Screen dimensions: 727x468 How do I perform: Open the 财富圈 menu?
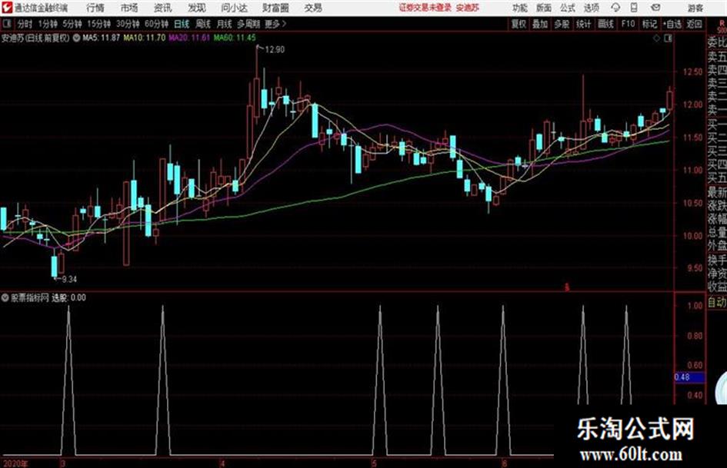[275, 8]
